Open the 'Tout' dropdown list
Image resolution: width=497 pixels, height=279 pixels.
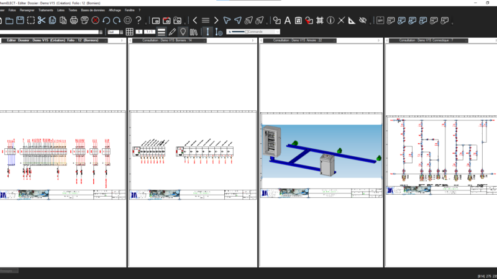point(120,32)
